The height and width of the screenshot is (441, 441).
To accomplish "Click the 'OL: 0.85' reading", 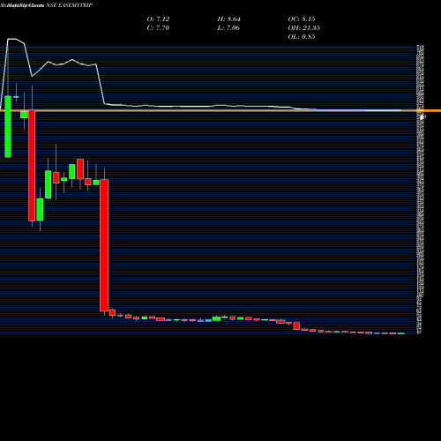I will click(x=302, y=36).
